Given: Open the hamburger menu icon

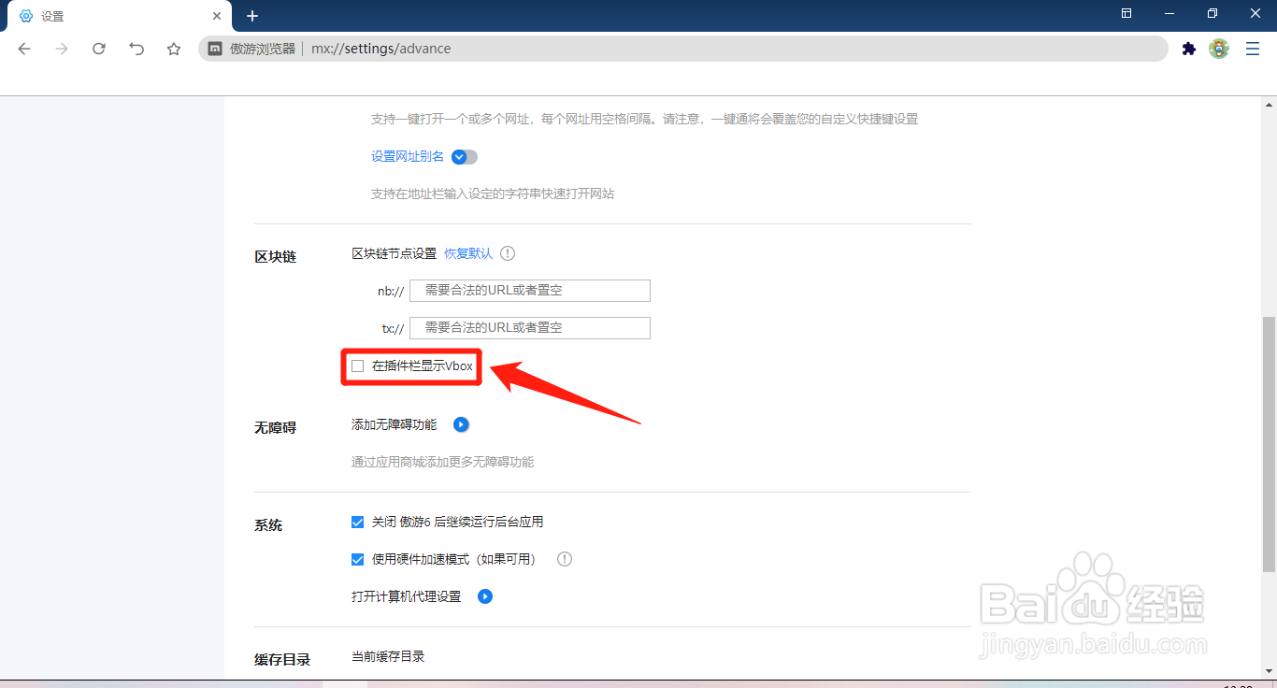Looking at the screenshot, I should [1252, 49].
